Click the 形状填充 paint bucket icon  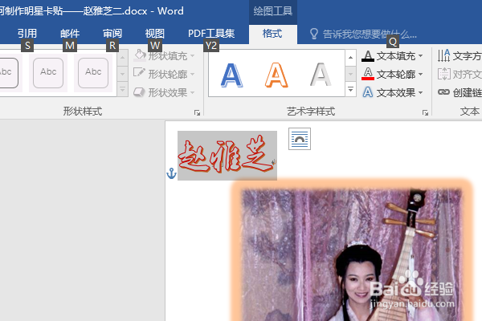click(x=140, y=55)
